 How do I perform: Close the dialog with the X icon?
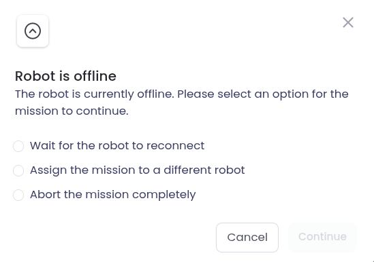(x=348, y=22)
